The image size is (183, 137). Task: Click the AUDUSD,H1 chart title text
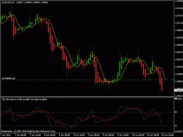click(25, 2)
